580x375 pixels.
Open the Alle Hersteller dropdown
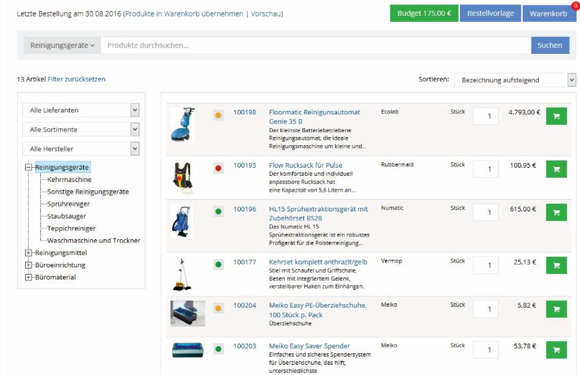pos(81,149)
